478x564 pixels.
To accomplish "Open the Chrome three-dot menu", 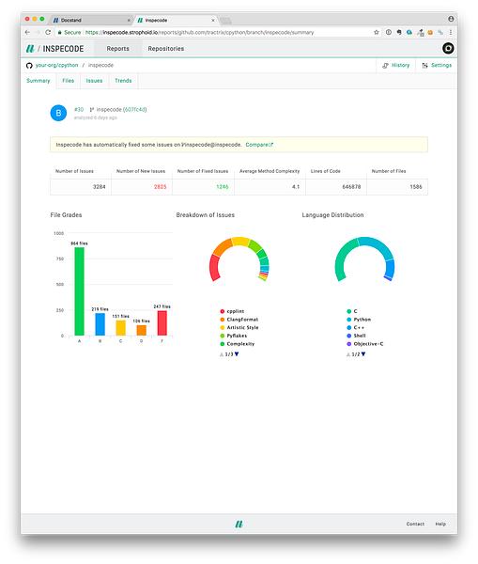I will pos(451,32).
